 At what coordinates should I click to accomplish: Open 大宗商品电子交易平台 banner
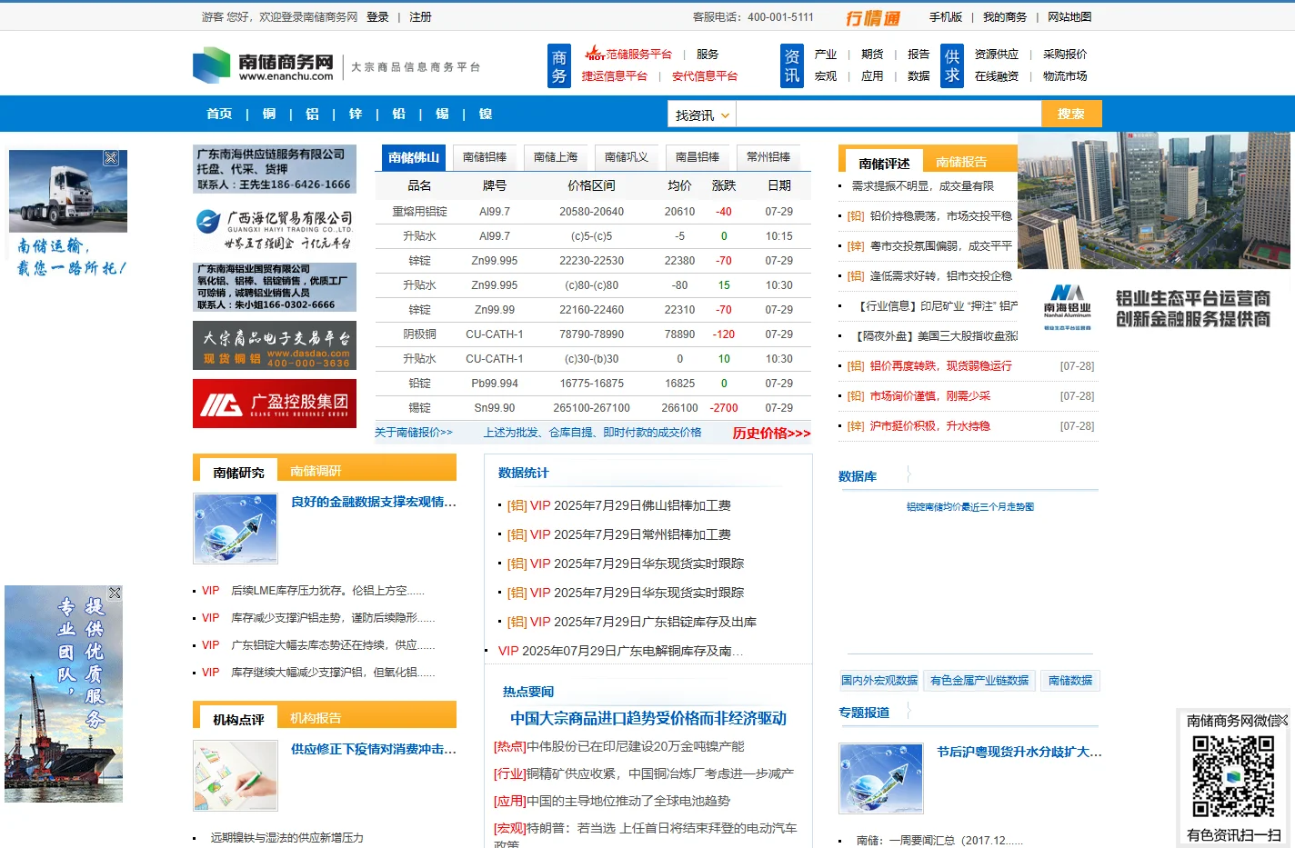tap(275, 345)
